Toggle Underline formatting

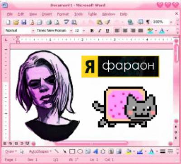click(107, 31)
